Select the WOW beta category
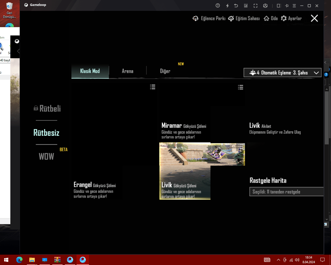 (47, 156)
